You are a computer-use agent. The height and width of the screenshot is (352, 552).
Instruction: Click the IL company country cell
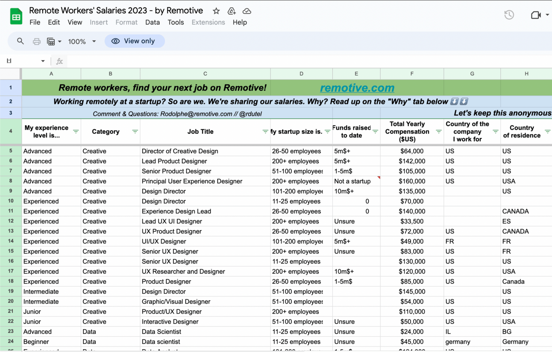(x=472, y=332)
